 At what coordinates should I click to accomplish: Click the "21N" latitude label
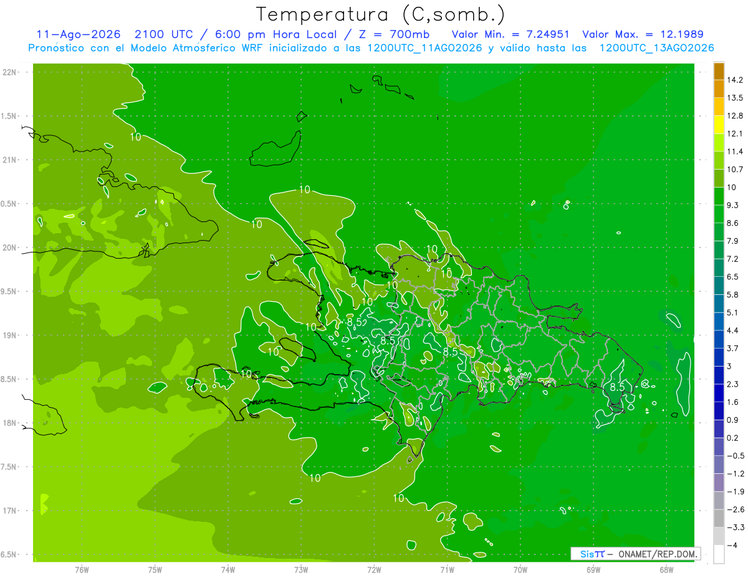click(11, 160)
